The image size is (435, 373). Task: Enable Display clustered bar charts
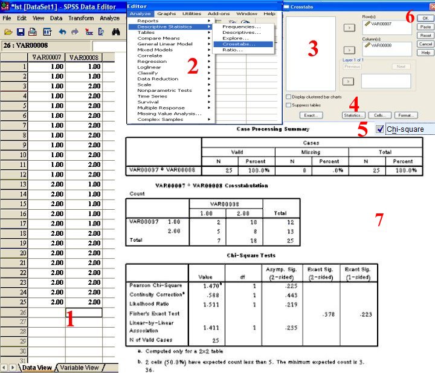[x=288, y=97]
